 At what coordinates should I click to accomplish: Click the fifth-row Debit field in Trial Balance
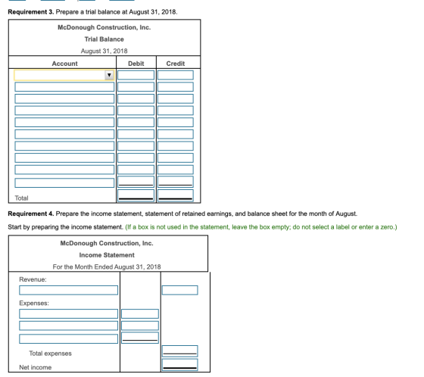pyautogui.click(x=136, y=122)
